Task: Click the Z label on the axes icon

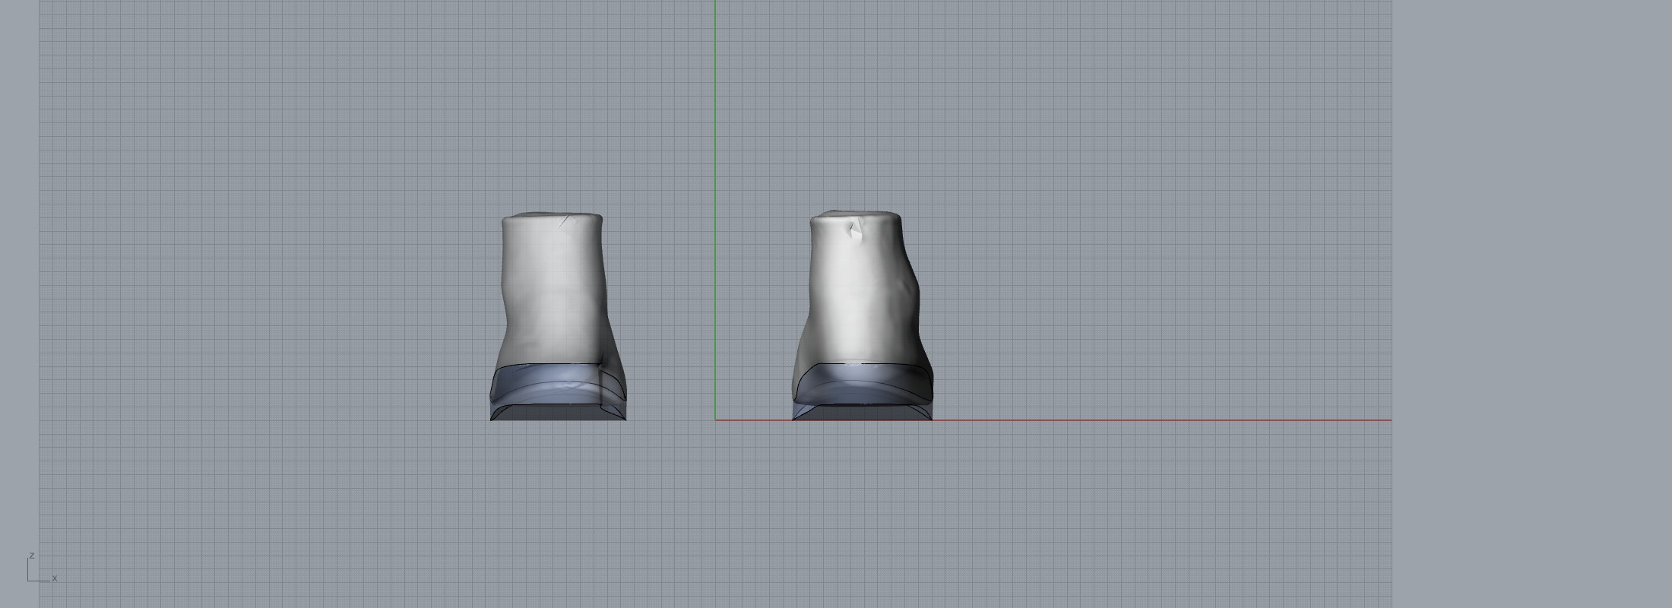Action: tap(31, 556)
